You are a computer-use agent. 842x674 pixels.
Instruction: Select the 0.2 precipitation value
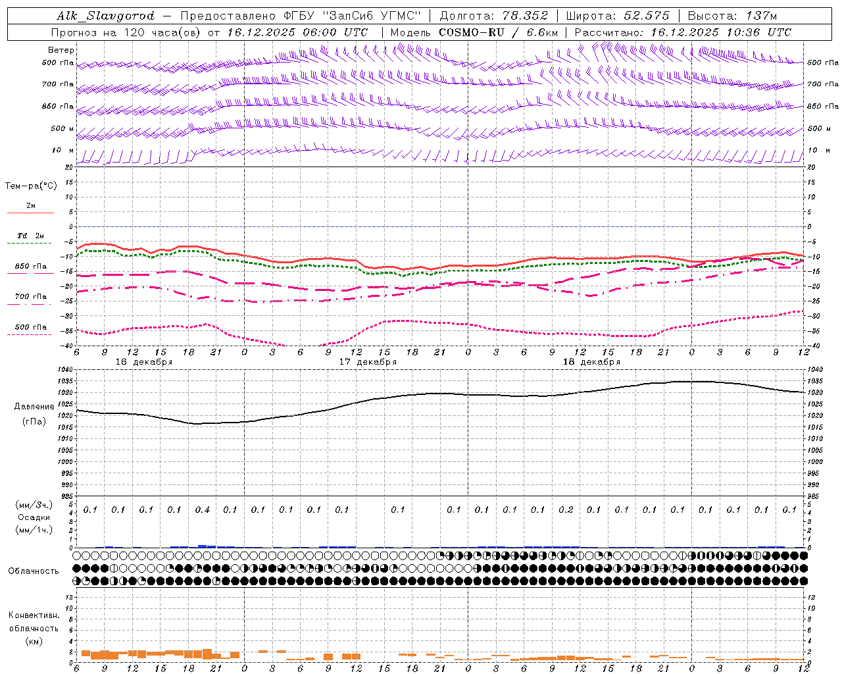(566, 510)
